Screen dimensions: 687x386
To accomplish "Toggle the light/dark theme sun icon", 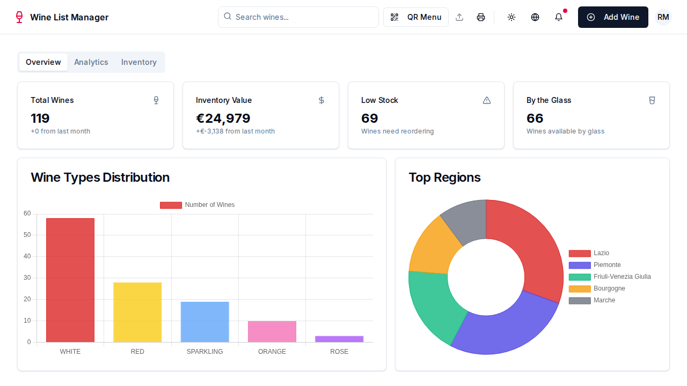I will pyautogui.click(x=511, y=17).
